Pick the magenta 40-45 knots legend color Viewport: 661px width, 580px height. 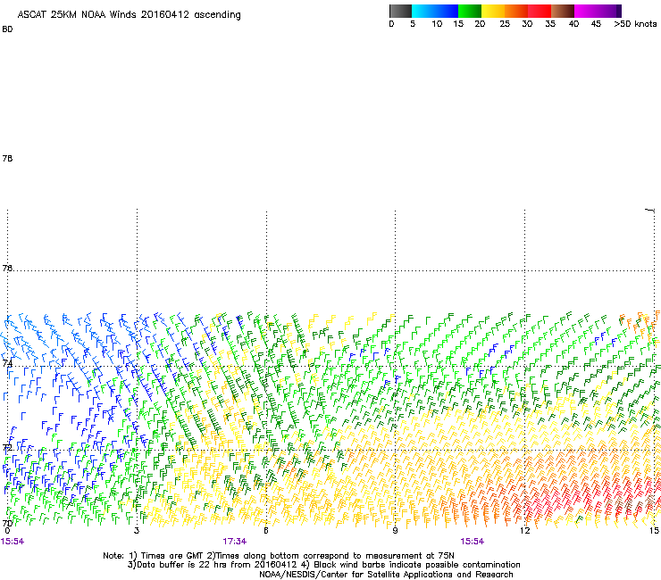(x=586, y=11)
